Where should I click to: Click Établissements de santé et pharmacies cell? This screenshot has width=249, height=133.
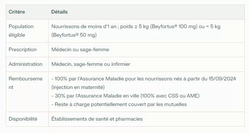[97, 119]
